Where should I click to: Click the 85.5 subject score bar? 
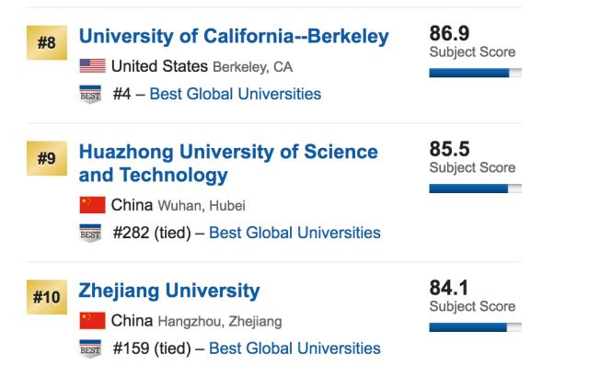pos(475,188)
